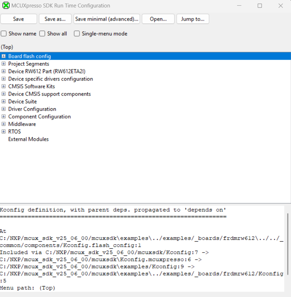This screenshot has width=291, height=297.
Task: Expand the Driver Configuration node
Action: tap(4, 109)
